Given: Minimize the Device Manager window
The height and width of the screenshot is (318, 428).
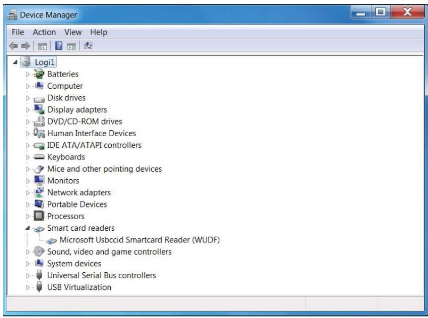Looking at the screenshot, I should [361, 13].
